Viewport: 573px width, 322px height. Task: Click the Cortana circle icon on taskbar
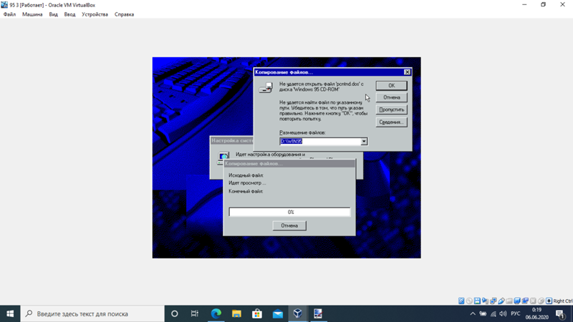point(175,313)
